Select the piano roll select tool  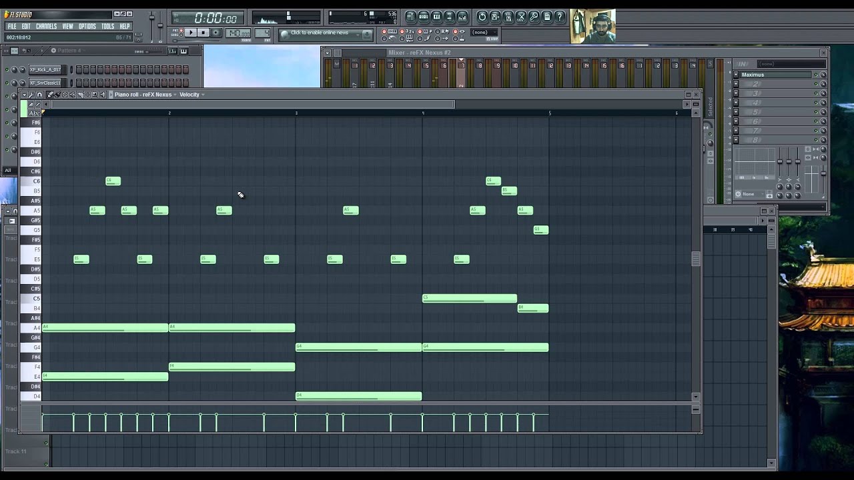[x=87, y=95]
